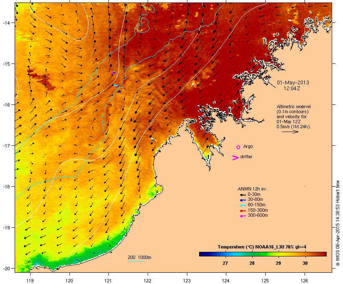The height and width of the screenshot is (284, 343).
Task: Click the black 0-30m arrow legend symbol
Action: 243,195
